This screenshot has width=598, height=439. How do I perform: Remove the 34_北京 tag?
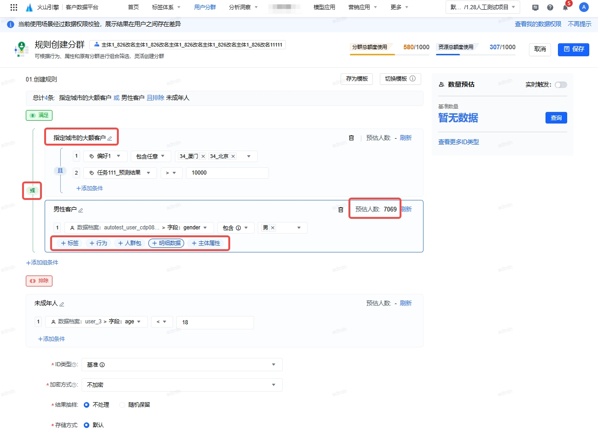coord(233,156)
